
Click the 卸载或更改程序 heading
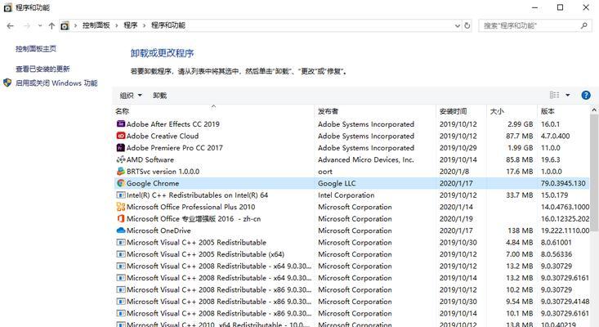[162, 53]
